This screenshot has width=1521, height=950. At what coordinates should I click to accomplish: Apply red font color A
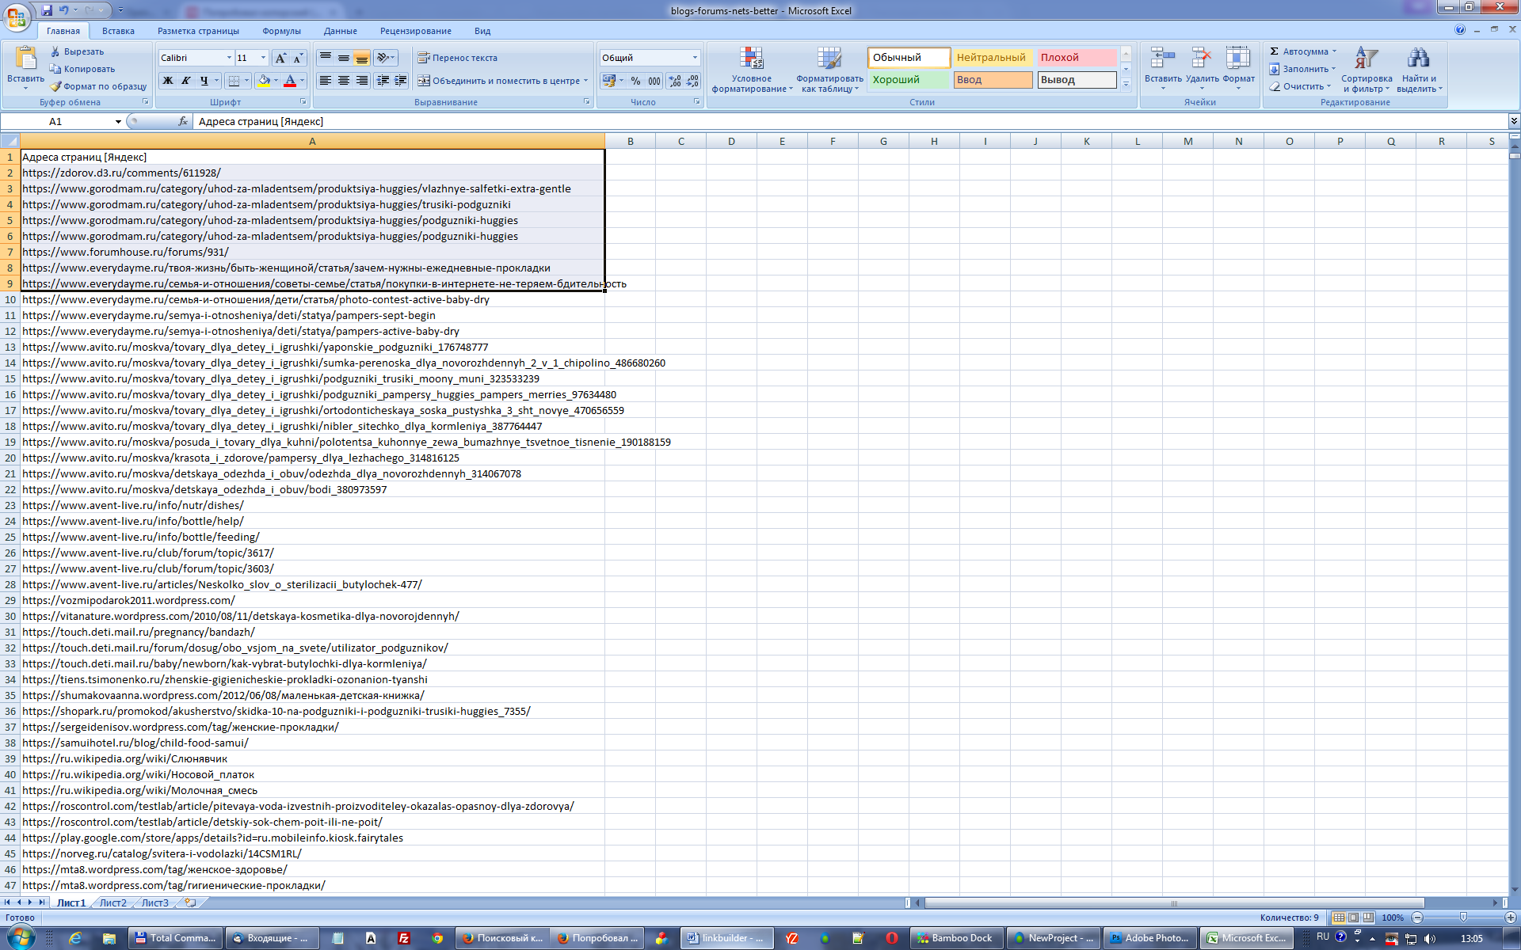pos(290,81)
